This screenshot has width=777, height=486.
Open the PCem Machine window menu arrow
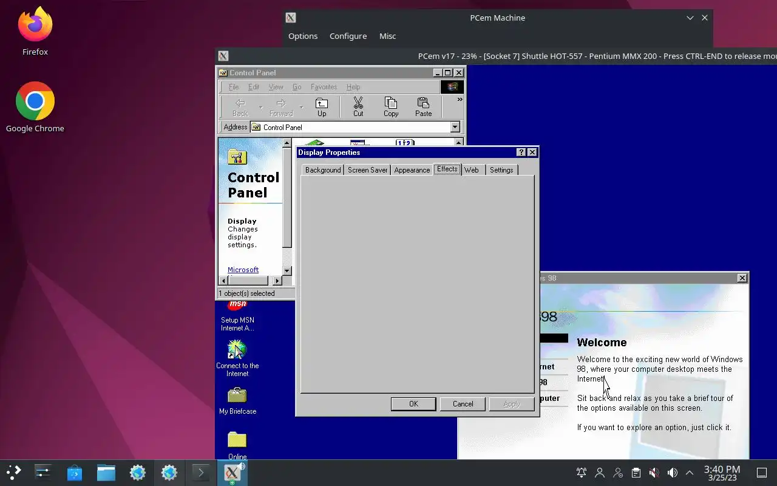pyautogui.click(x=690, y=18)
